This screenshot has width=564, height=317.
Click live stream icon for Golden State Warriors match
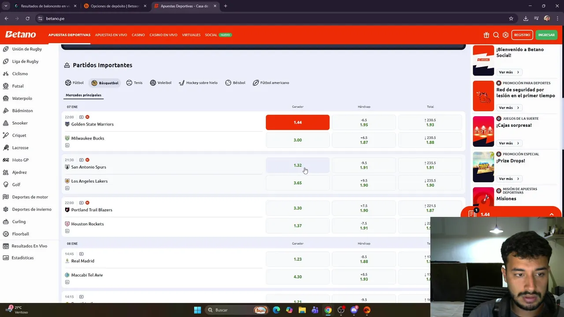click(81, 117)
